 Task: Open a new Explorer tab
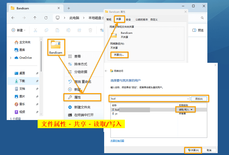click(x=69, y=8)
